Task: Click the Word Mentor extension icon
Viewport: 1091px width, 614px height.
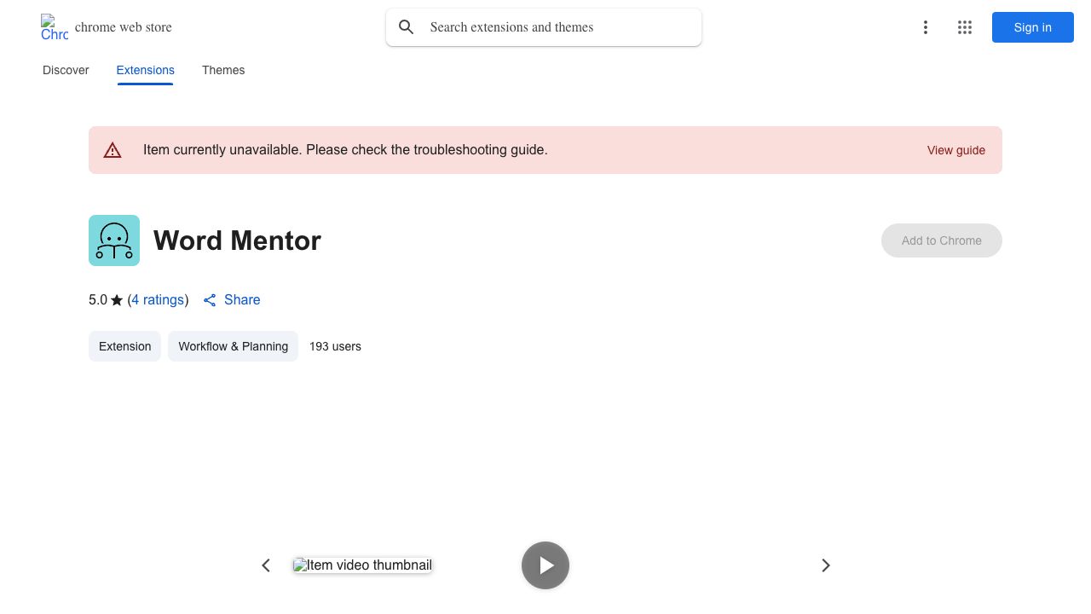Action: [x=114, y=240]
